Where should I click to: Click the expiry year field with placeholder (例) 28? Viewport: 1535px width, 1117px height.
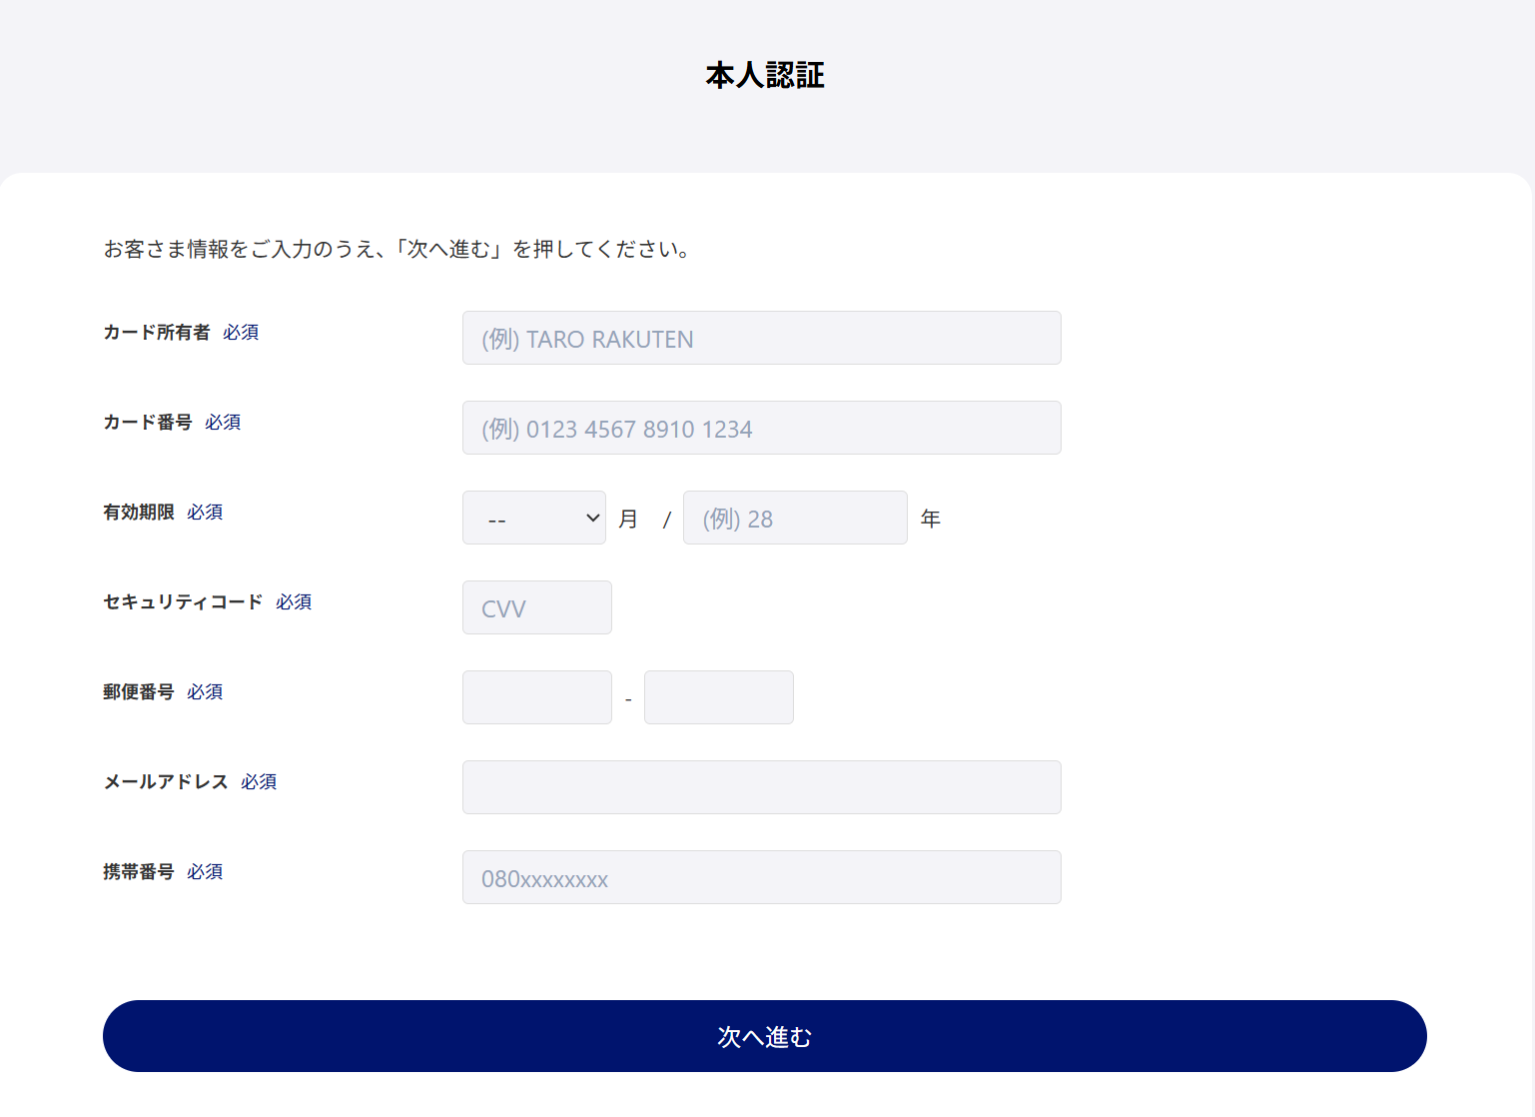794,518
